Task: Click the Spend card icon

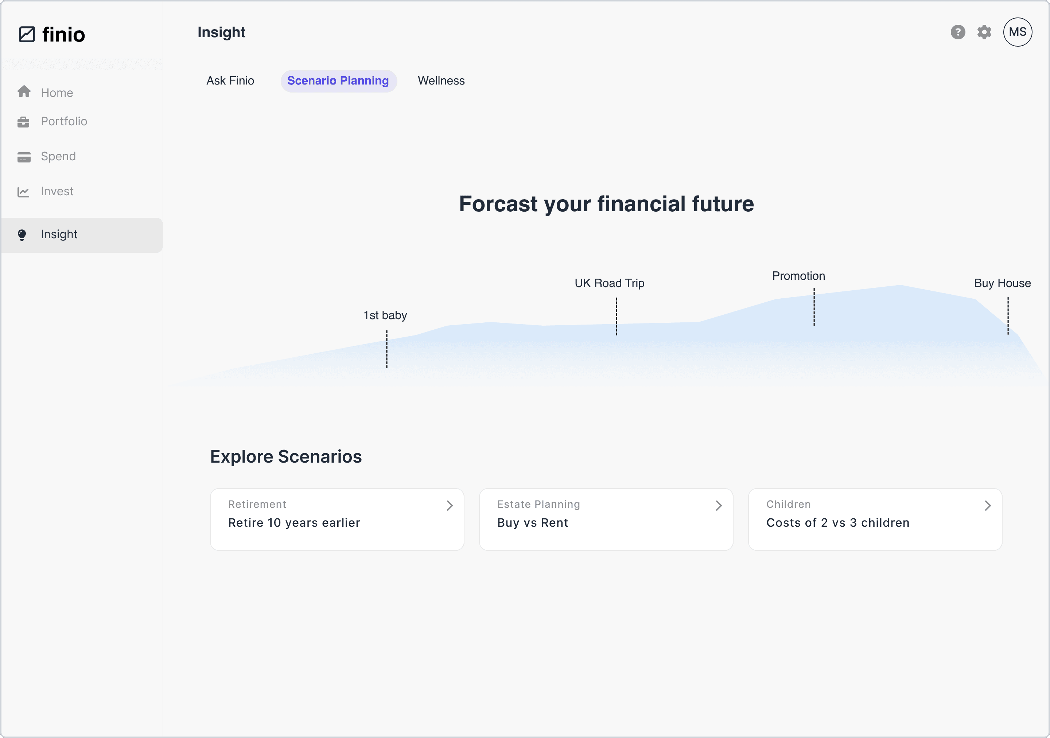Action: (x=23, y=157)
